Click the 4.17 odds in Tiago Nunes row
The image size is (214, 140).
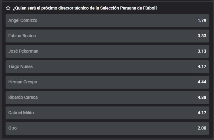[202, 66]
